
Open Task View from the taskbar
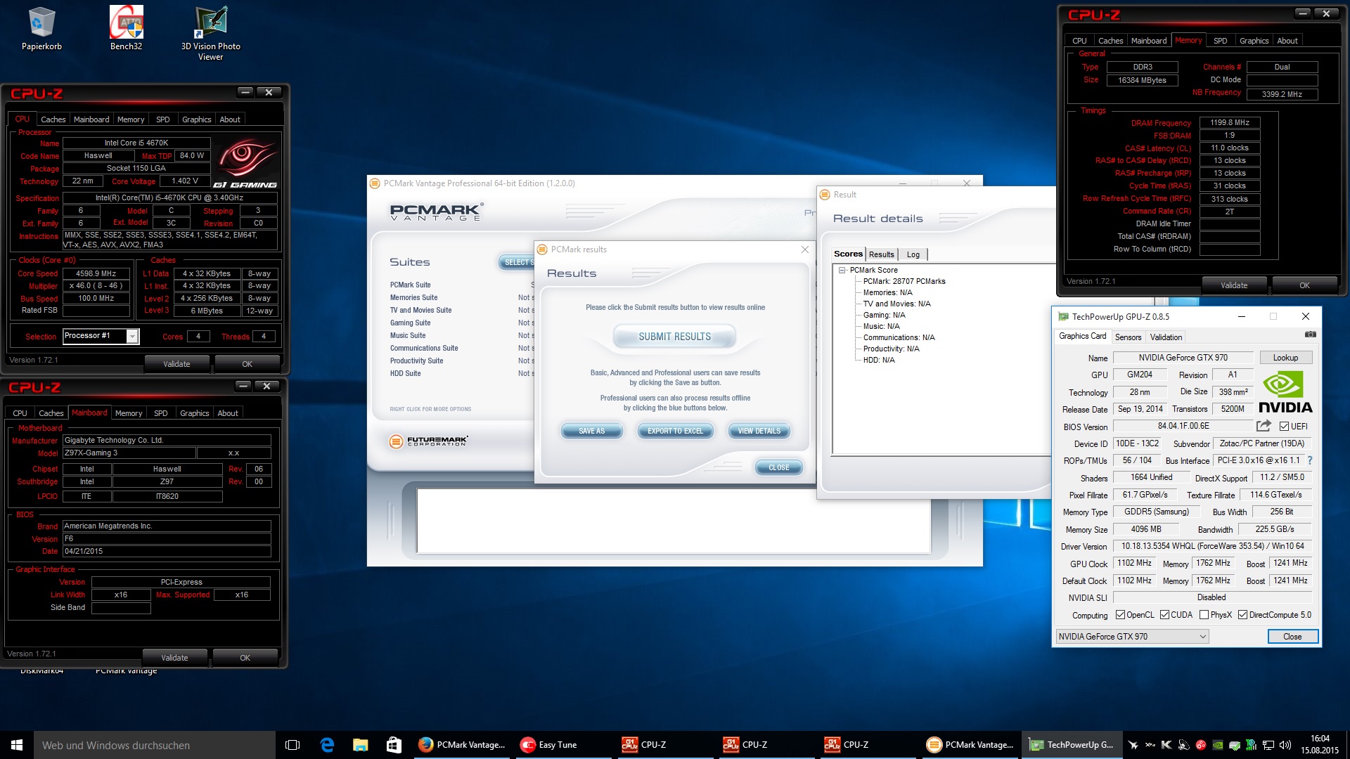[292, 745]
